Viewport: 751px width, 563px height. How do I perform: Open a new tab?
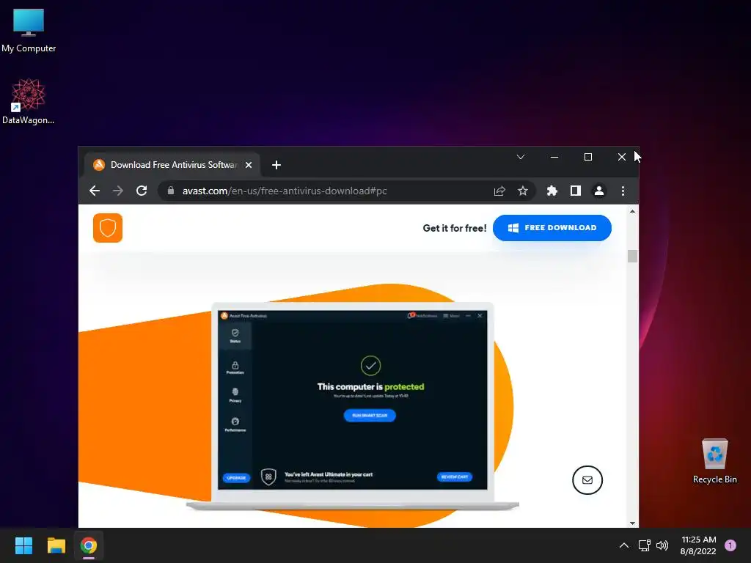[x=276, y=165]
